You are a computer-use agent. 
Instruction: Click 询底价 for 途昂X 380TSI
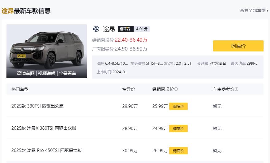pos(178,128)
